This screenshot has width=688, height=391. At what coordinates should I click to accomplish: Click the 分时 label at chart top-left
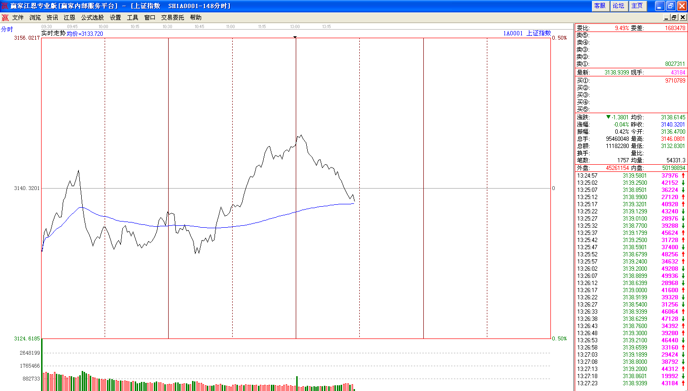(7, 29)
